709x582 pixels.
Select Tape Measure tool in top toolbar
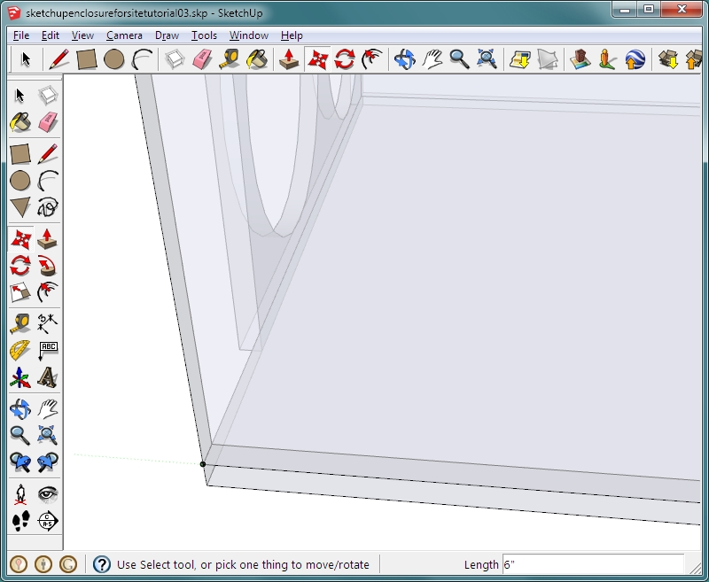click(x=230, y=59)
